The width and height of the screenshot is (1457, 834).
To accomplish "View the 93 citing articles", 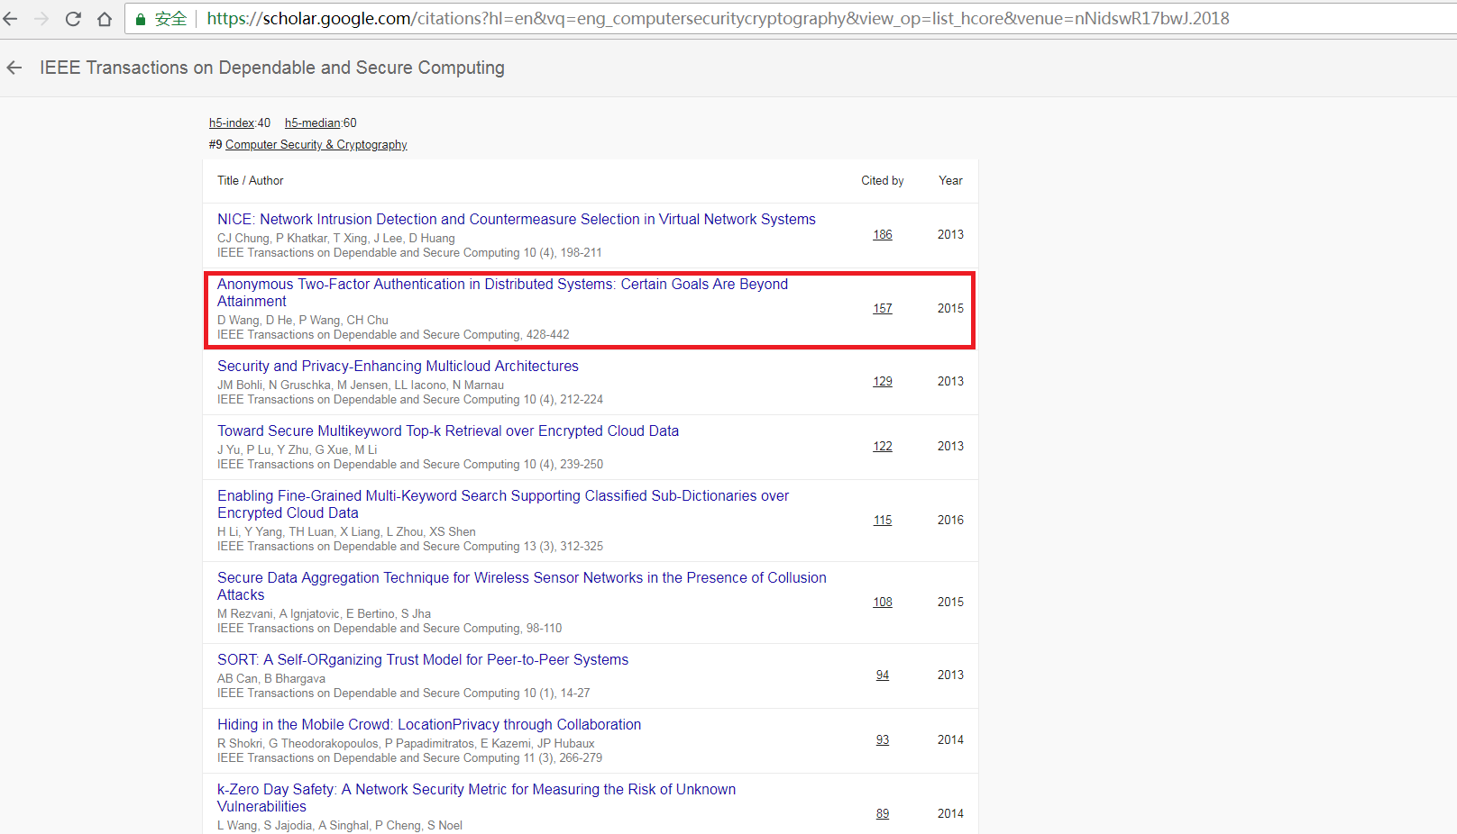I will [883, 740].
